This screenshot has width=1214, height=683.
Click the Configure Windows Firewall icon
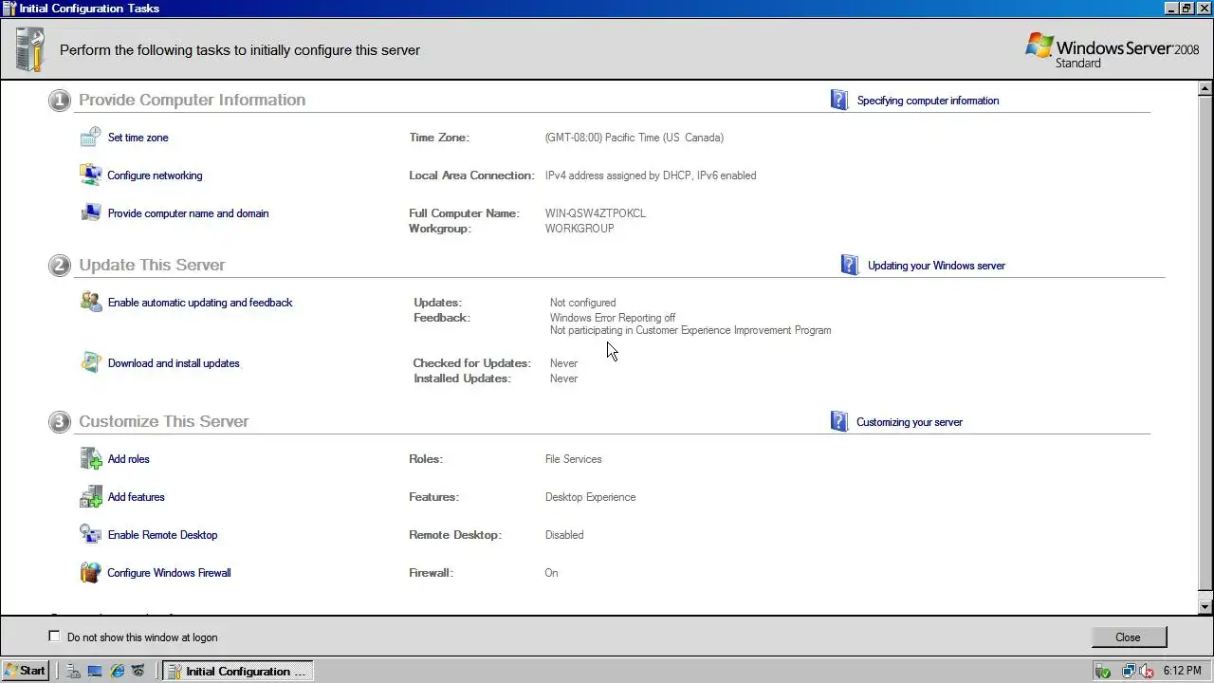90,572
